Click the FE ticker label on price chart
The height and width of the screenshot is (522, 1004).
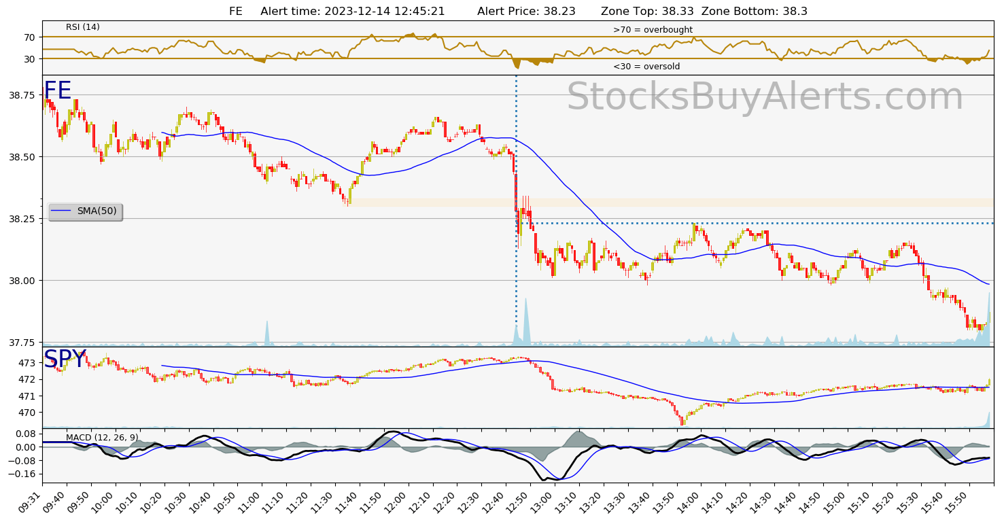58,91
